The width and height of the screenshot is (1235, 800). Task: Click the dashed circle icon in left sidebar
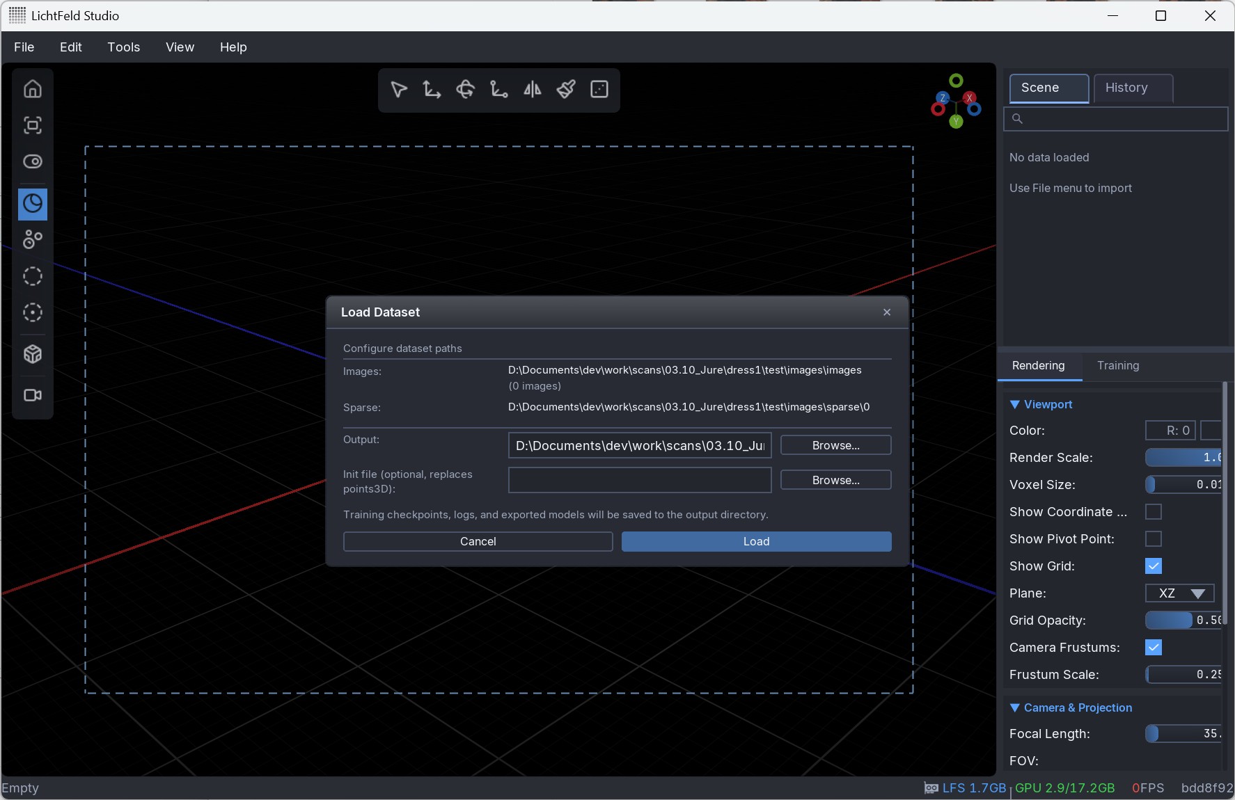click(x=33, y=276)
